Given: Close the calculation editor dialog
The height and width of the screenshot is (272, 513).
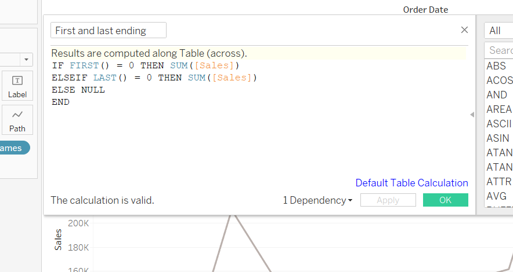Looking at the screenshot, I should [464, 30].
